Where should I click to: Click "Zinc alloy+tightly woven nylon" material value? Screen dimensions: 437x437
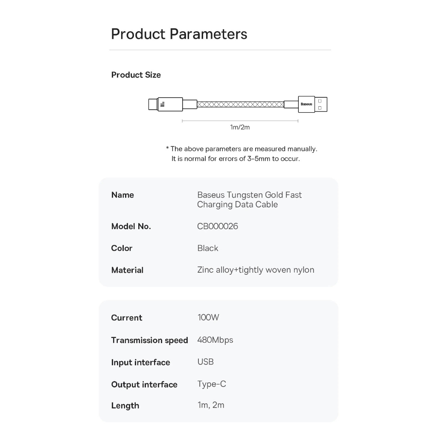[256, 270]
